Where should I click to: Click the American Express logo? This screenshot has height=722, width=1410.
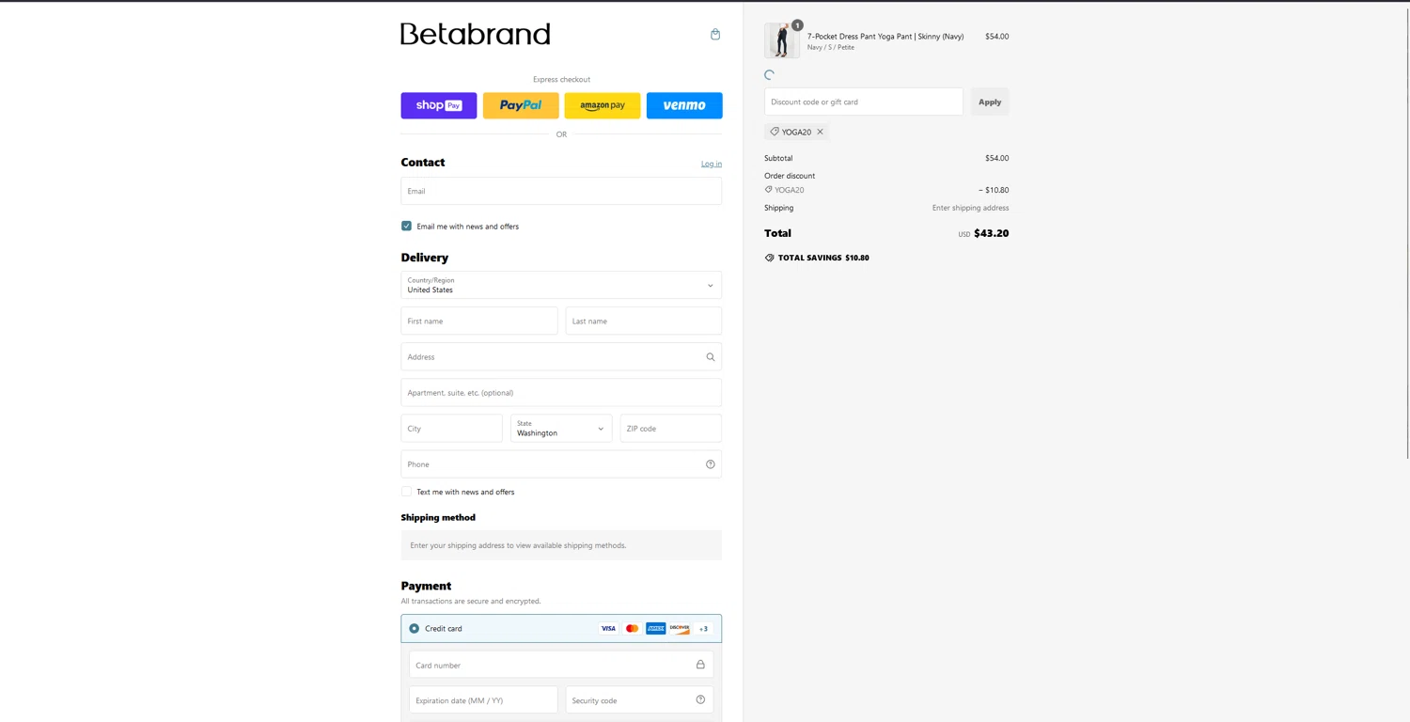tap(656, 628)
